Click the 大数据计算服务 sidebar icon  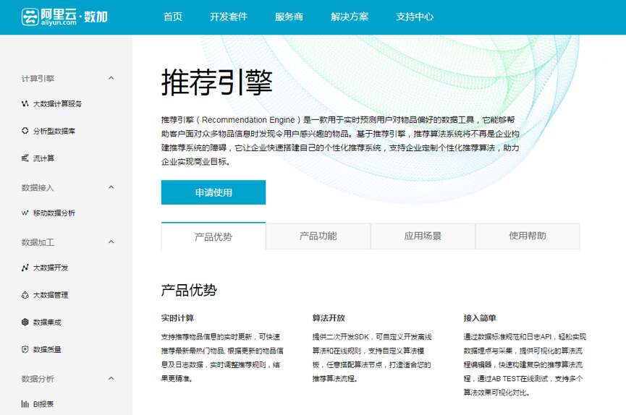25,104
